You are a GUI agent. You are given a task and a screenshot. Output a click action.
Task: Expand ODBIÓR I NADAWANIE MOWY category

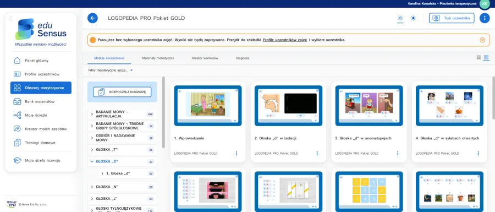click(x=122, y=138)
